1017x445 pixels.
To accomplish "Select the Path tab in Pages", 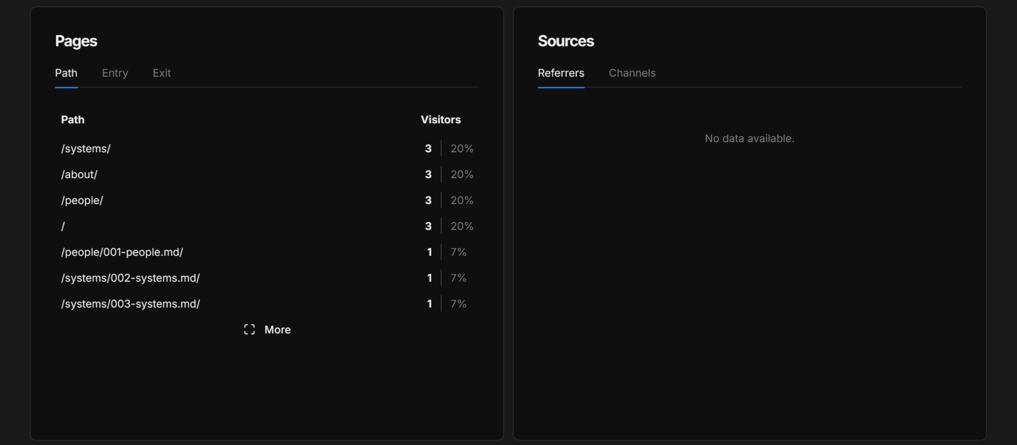I will (x=66, y=73).
